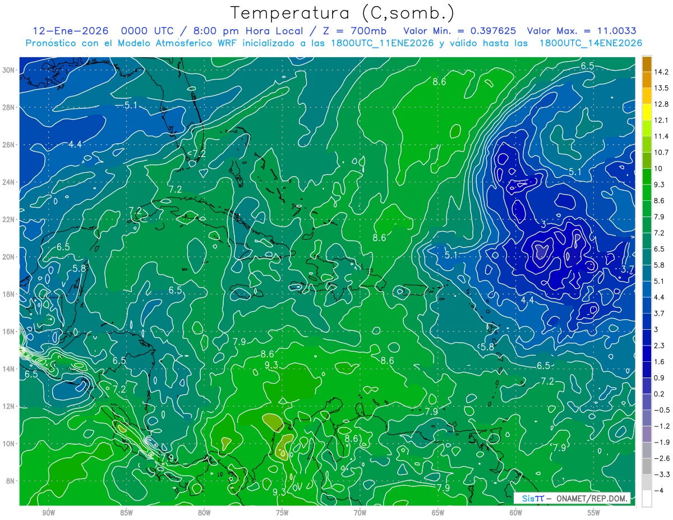This screenshot has width=673, height=520.
Task: Click the title "Temperatura (C,somb.)"
Action: tap(342, 12)
